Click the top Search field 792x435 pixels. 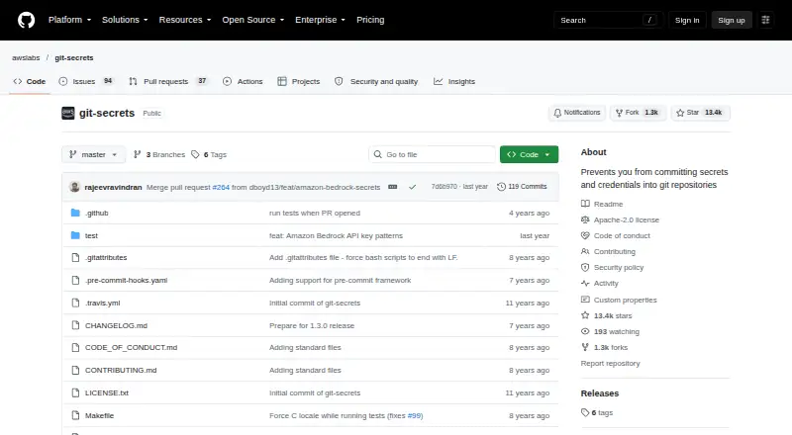(608, 20)
